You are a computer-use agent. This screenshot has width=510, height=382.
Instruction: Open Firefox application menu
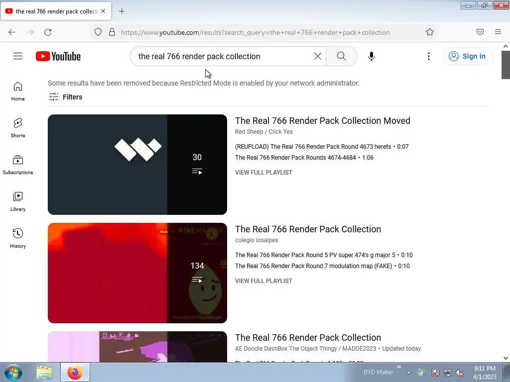498,32
